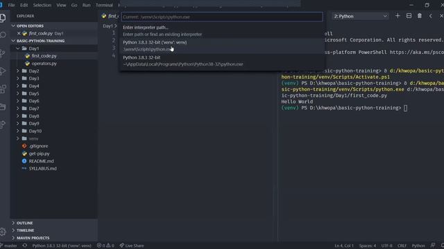Open the .gitignore file
The height and width of the screenshot is (249, 444).
tap(39, 146)
